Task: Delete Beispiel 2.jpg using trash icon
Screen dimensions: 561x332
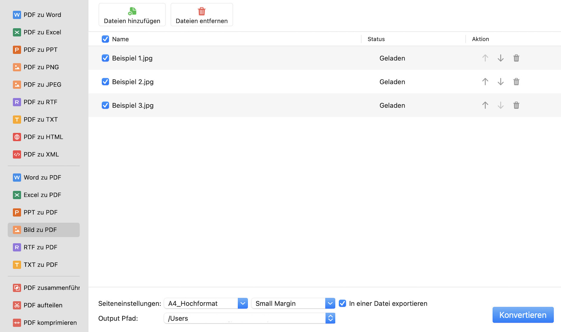Action: pyautogui.click(x=516, y=82)
